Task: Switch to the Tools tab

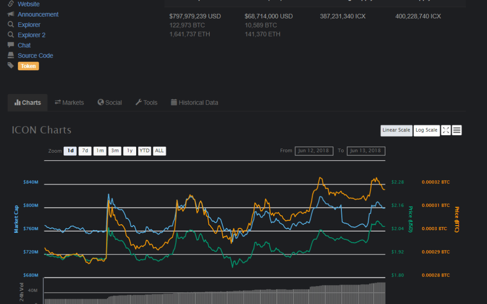Action: click(146, 102)
